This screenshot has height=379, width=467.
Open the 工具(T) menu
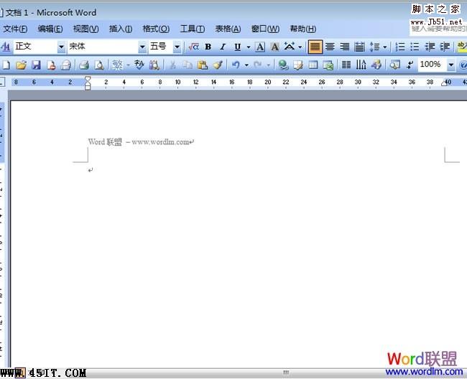click(x=193, y=29)
